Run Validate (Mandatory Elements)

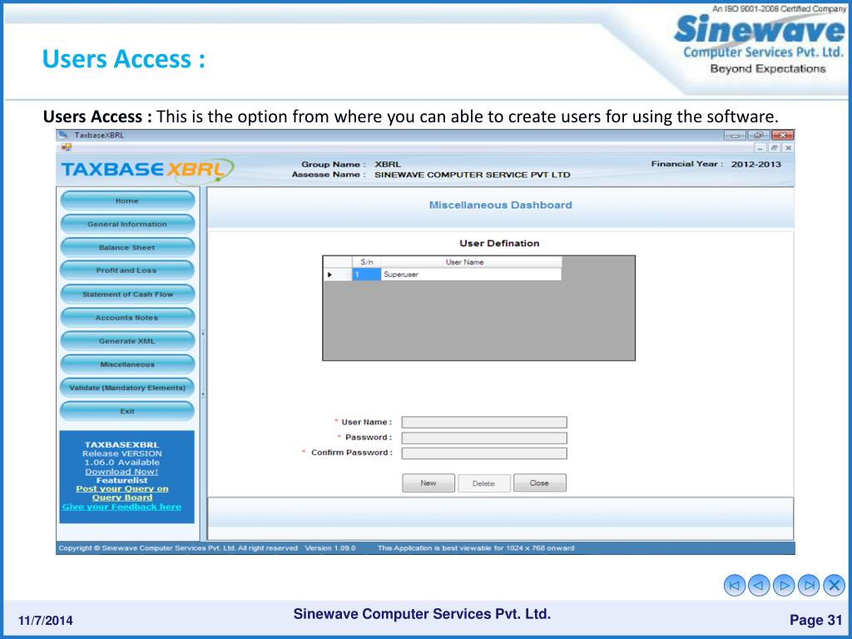click(x=127, y=388)
